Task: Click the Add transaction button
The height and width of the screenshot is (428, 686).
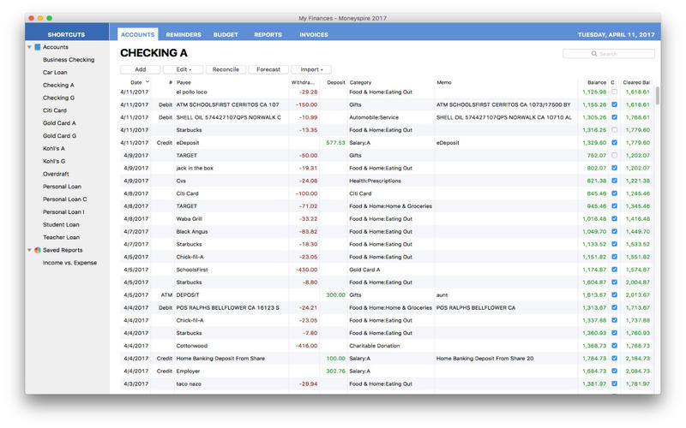Action: 141,69
